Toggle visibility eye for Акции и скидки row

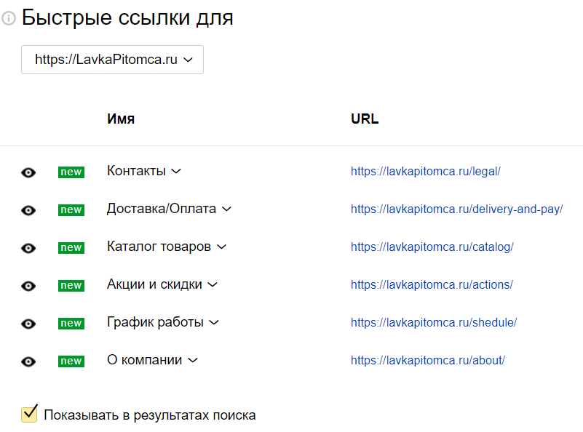[28, 286]
